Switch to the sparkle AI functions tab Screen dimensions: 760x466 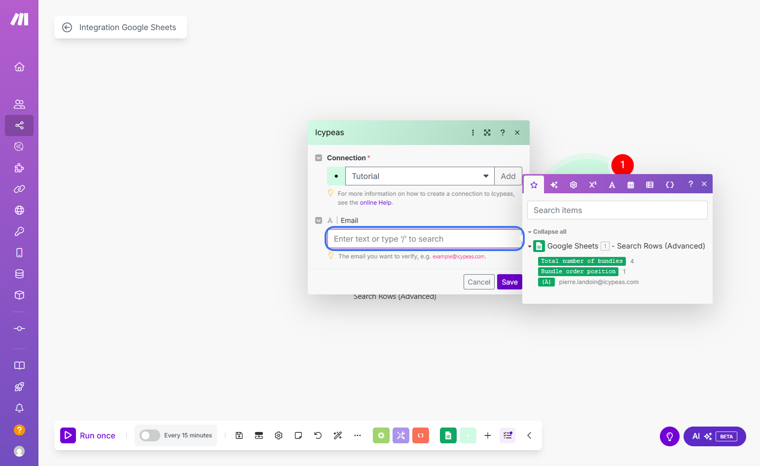[x=554, y=184]
